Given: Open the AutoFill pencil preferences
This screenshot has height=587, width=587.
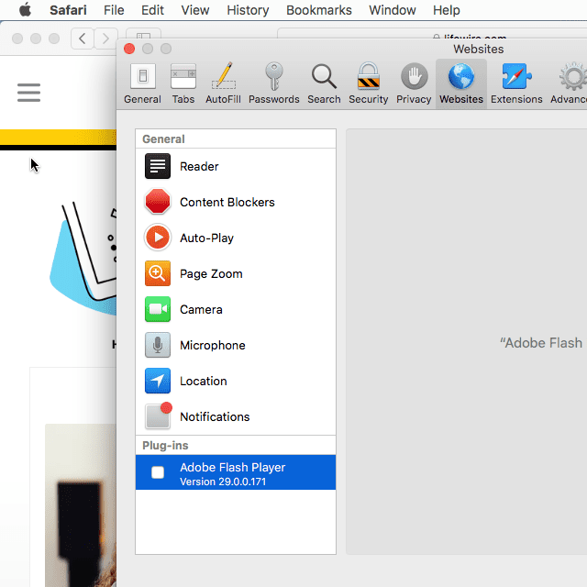Looking at the screenshot, I should click(223, 83).
